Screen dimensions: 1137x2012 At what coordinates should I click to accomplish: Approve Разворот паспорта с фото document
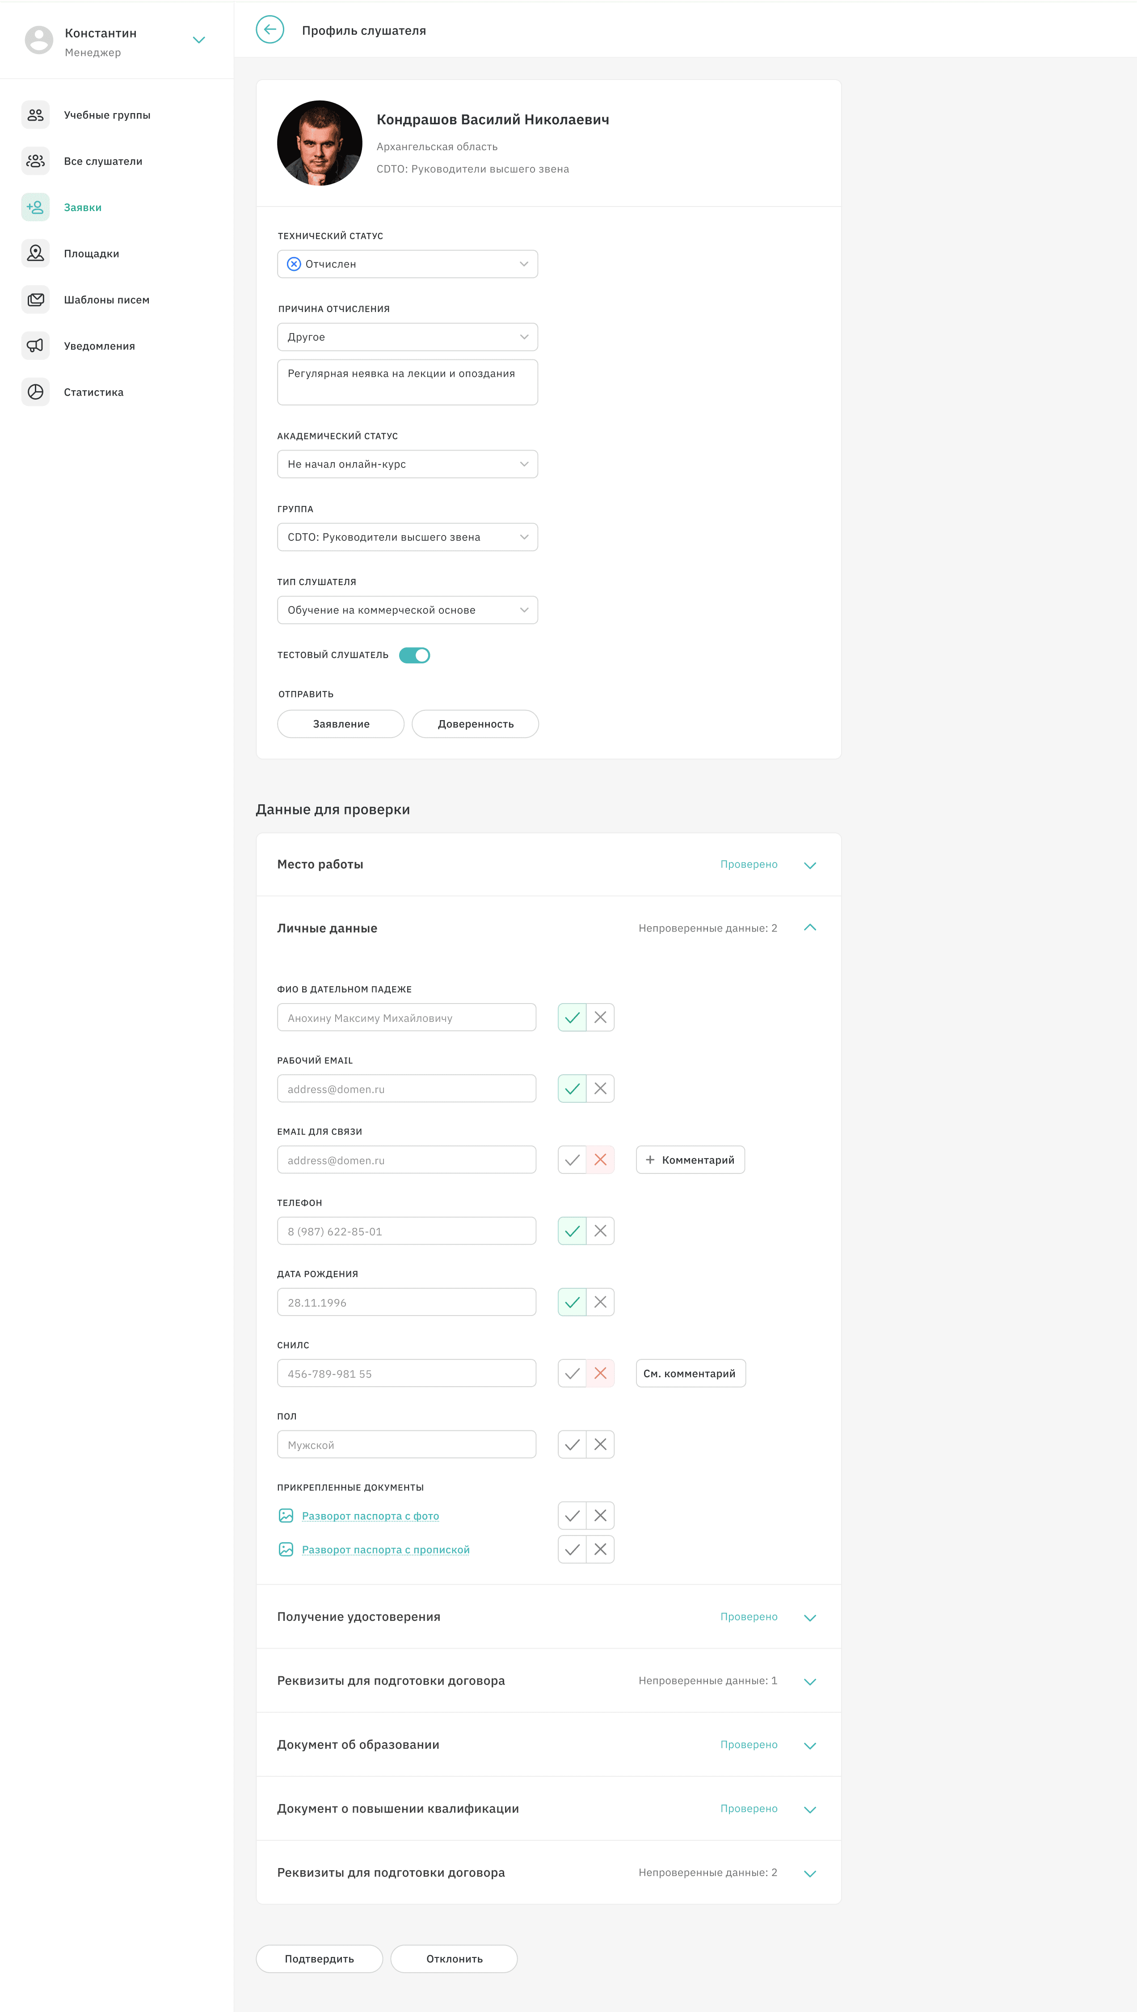[573, 1515]
